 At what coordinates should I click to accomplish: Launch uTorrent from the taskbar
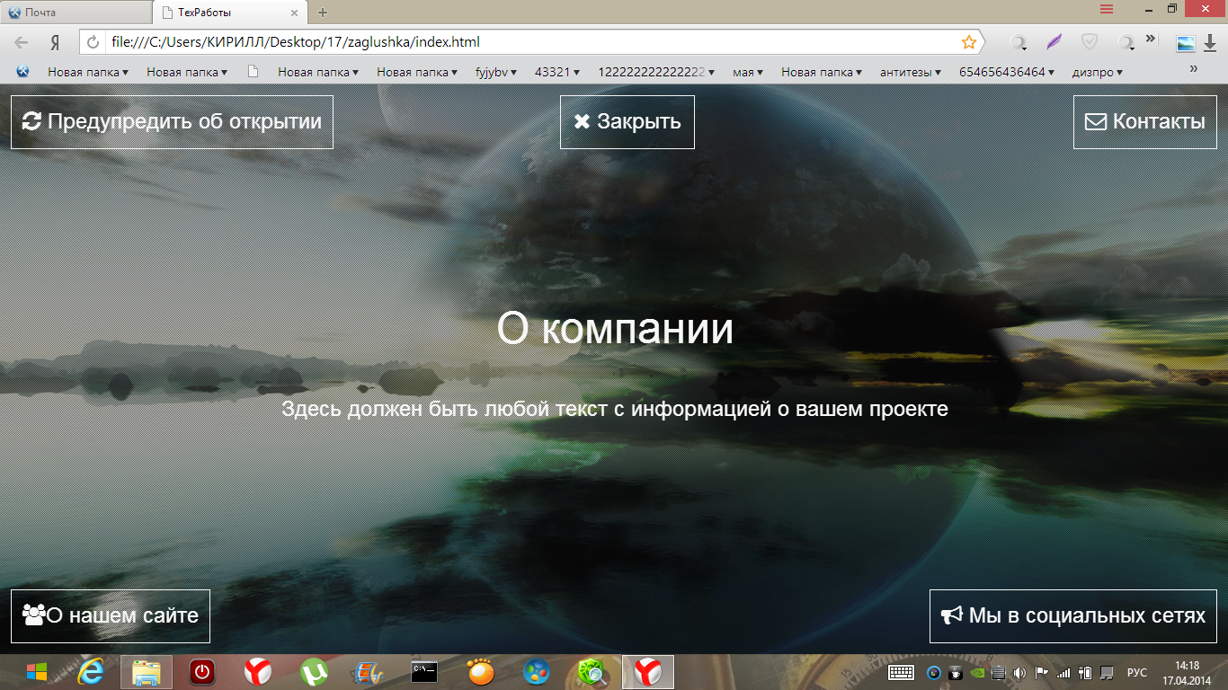(x=314, y=671)
